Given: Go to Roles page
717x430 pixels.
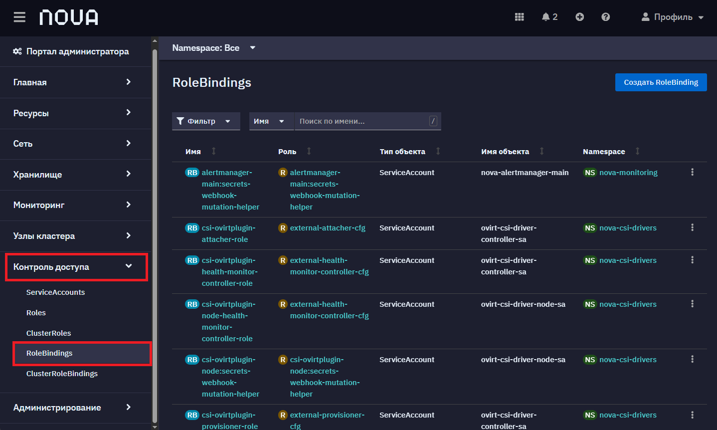Looking at the screenshot, I should [36, 313].
